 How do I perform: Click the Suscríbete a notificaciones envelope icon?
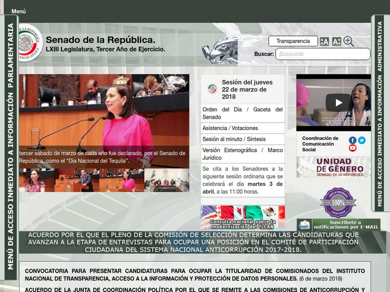pos(305,225)
